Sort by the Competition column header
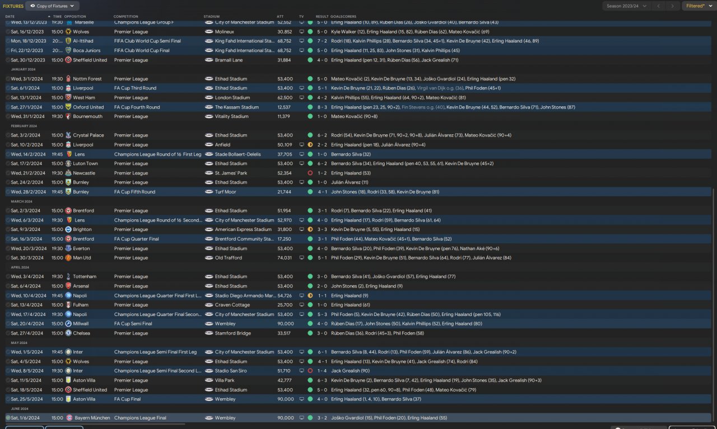 pyautogui.click(x=125, y=17)
